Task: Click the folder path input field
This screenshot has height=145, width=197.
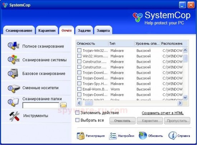Action: click(x=41, y=105)
